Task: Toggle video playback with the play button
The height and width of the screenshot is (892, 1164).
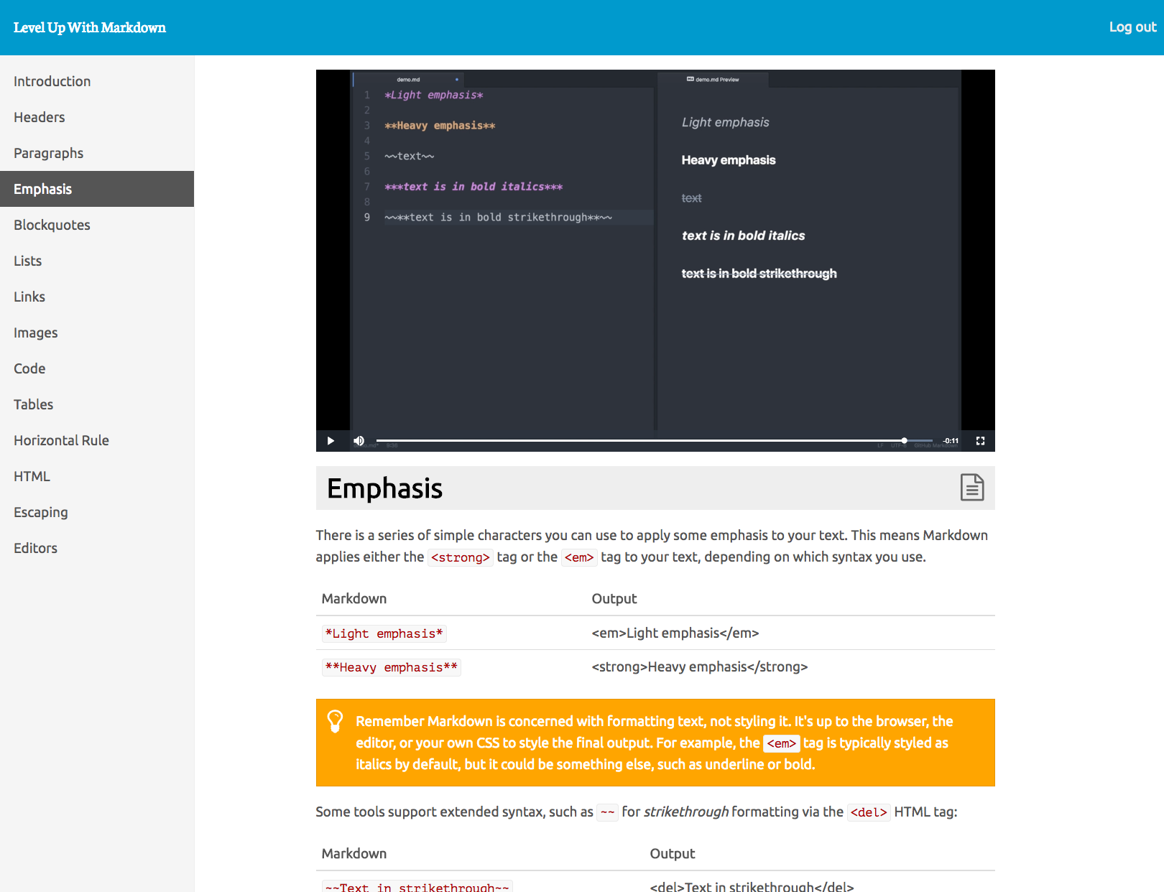Action: coord(331,440)
